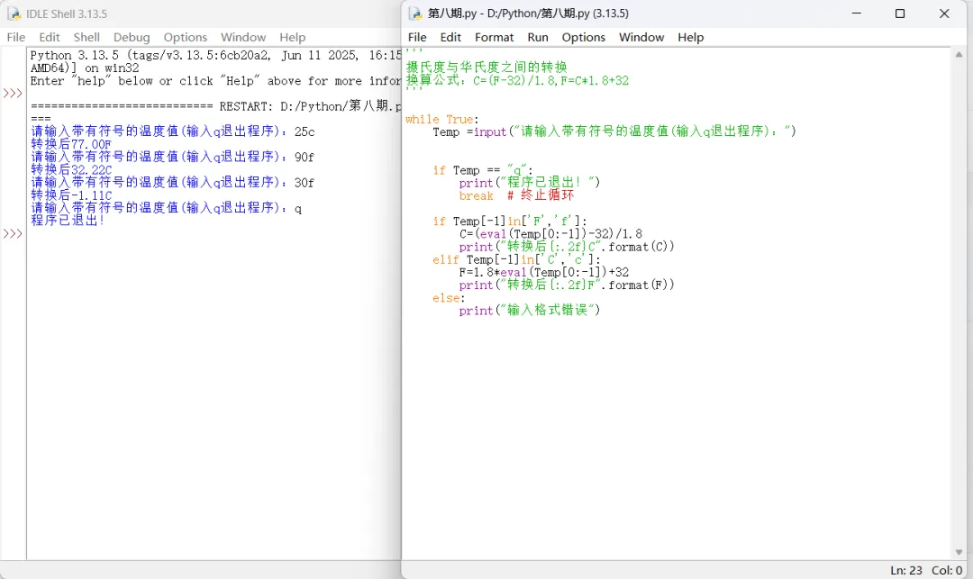973x579 pixels.
Task: Click the shell output '转换后32.22C'
Action: pyautogui.click(x=71, y=169)
